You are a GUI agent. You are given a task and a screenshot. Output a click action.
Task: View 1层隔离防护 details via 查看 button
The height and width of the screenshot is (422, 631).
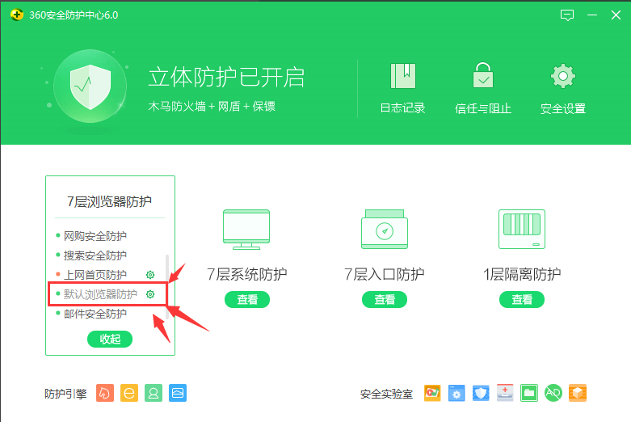[521, 300]
